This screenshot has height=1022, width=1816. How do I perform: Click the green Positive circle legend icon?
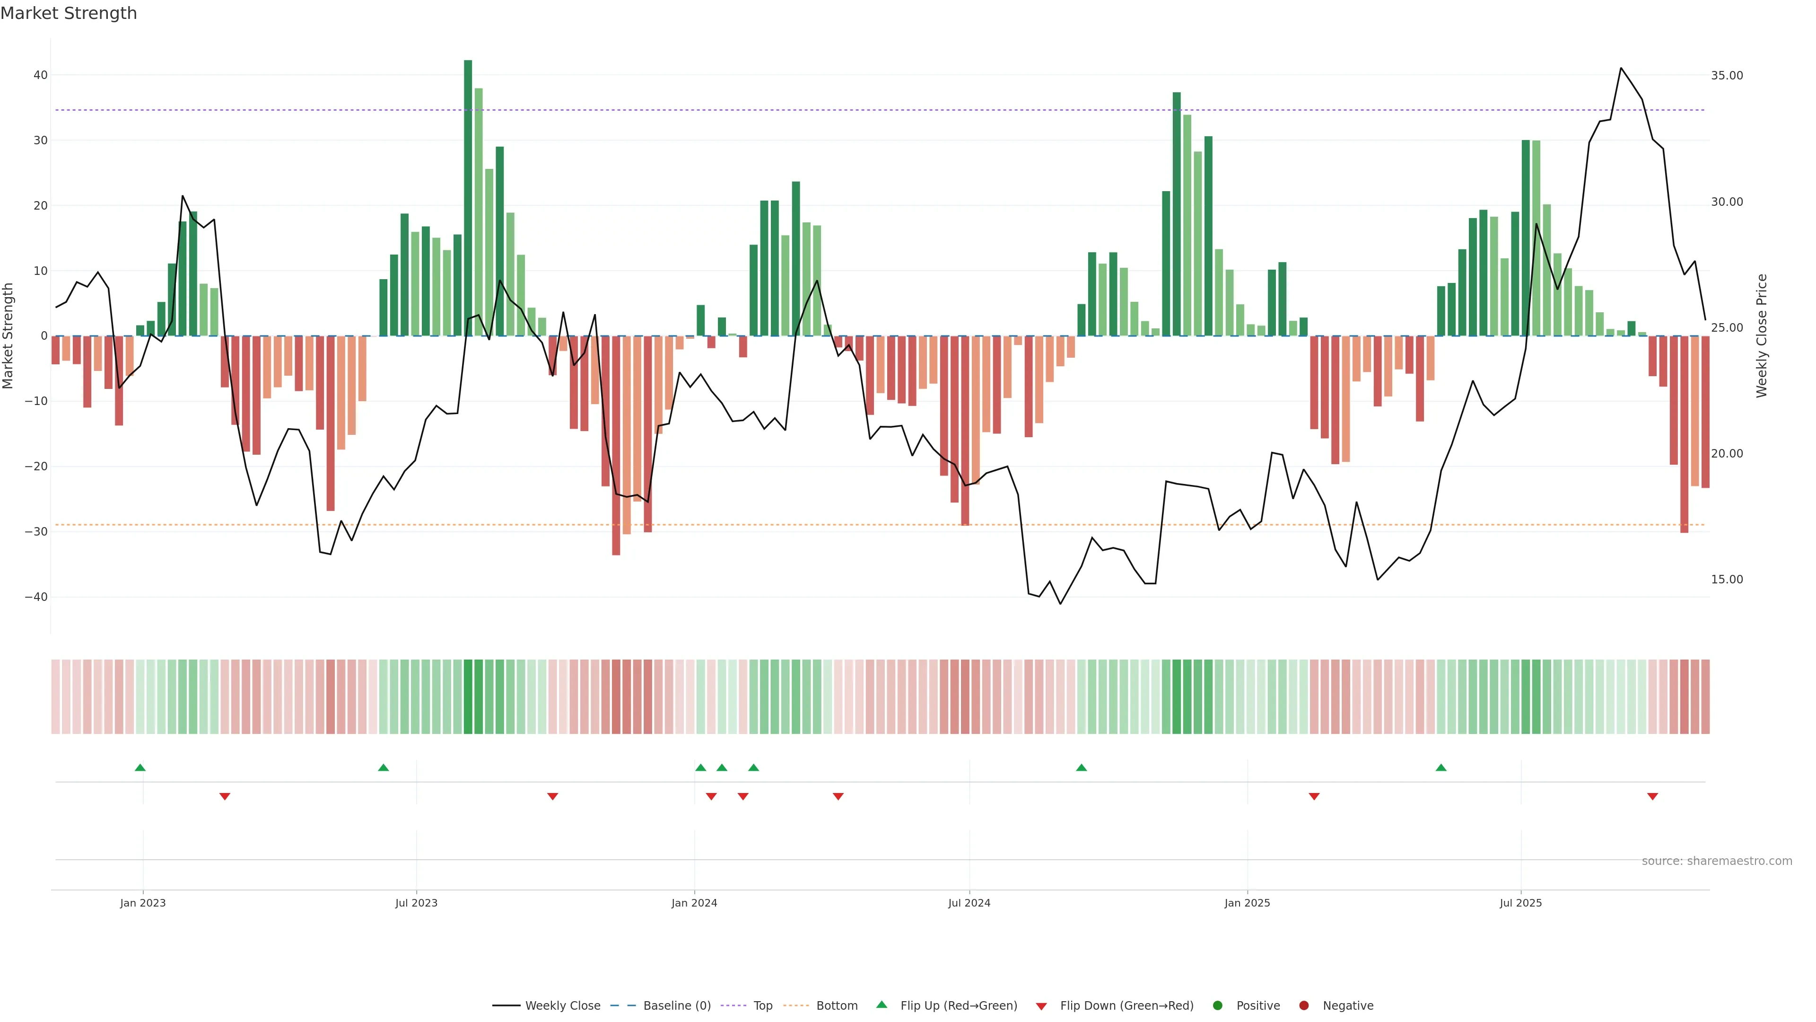pos(1217,1005)
